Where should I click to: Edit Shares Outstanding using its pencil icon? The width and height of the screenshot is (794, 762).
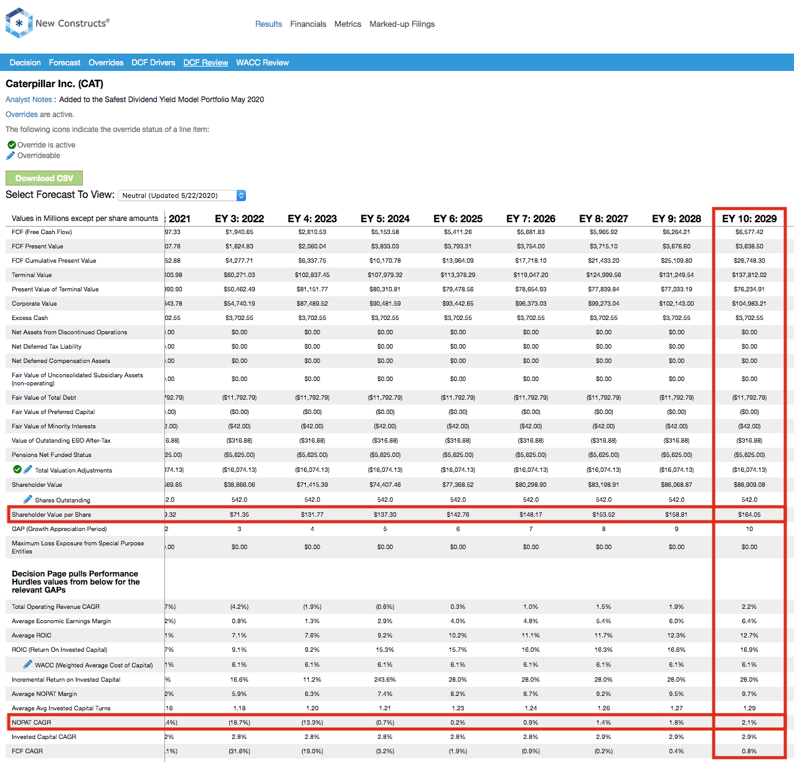coord(28,499)
